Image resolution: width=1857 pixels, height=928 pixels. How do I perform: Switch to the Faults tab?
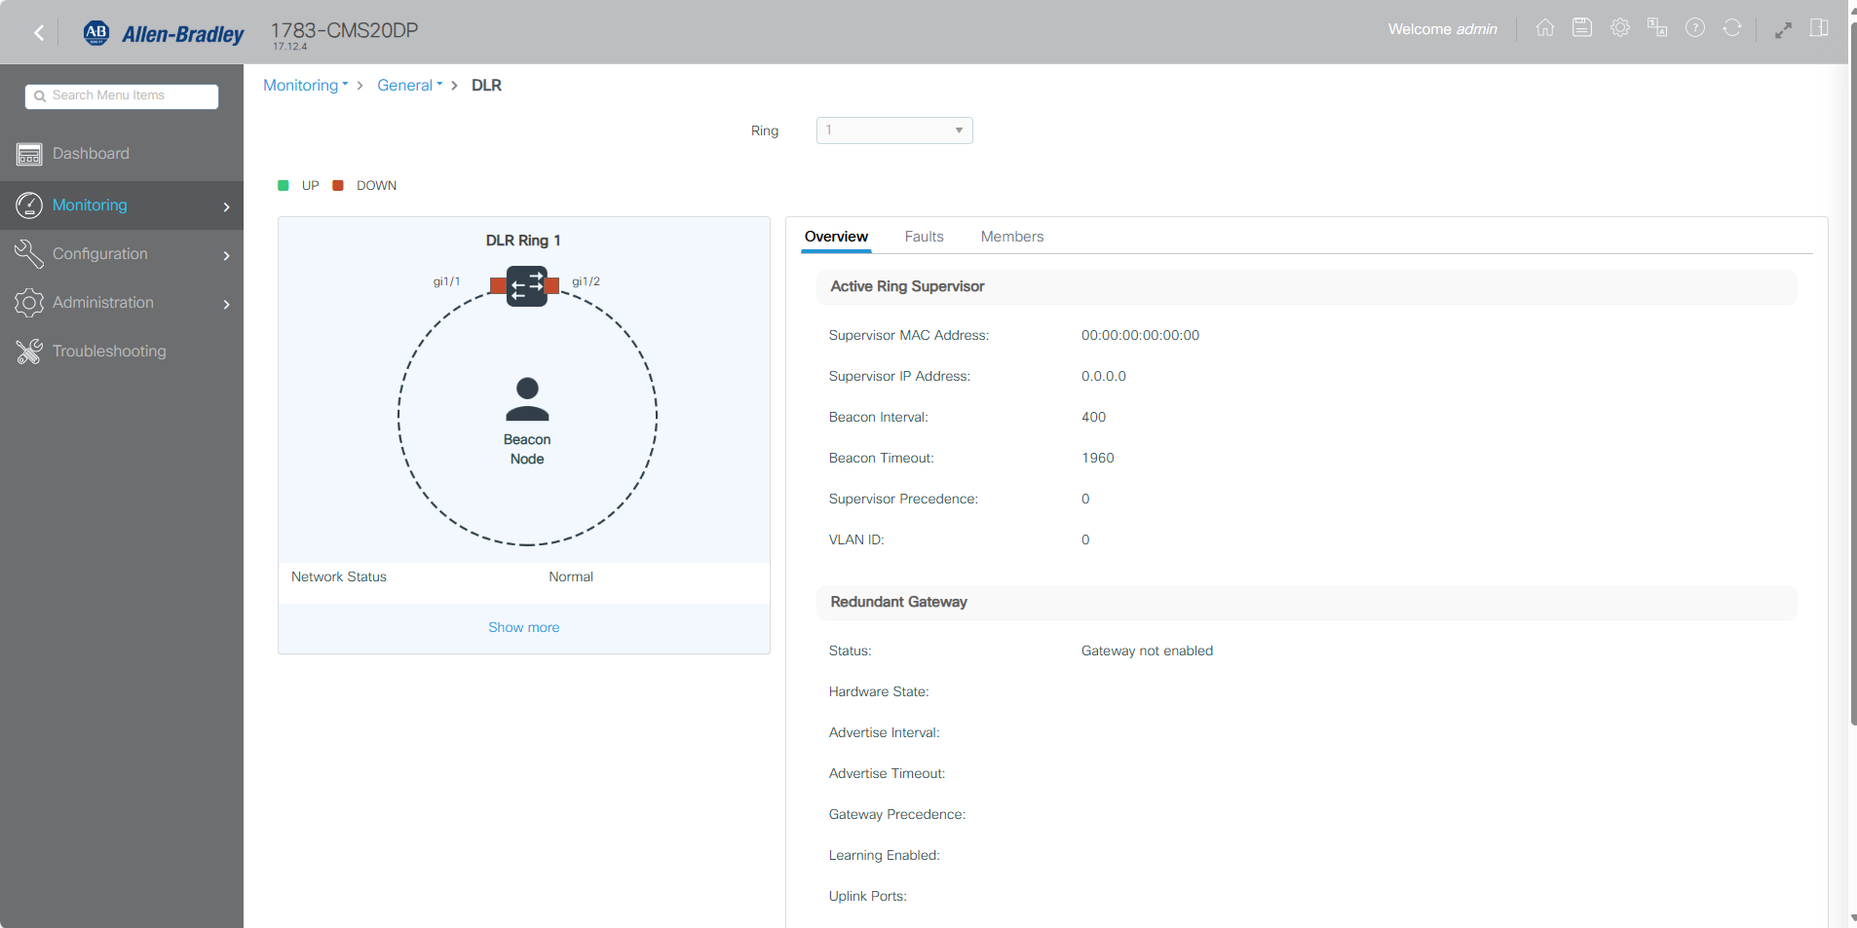[924, 237]
